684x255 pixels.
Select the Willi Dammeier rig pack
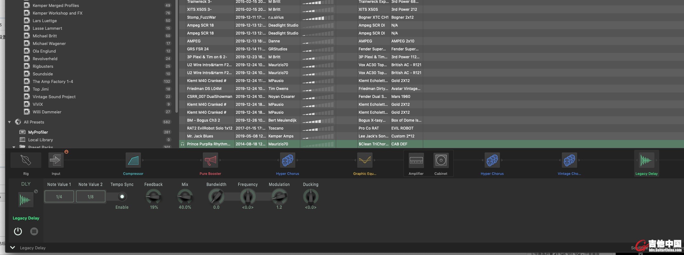47,112
